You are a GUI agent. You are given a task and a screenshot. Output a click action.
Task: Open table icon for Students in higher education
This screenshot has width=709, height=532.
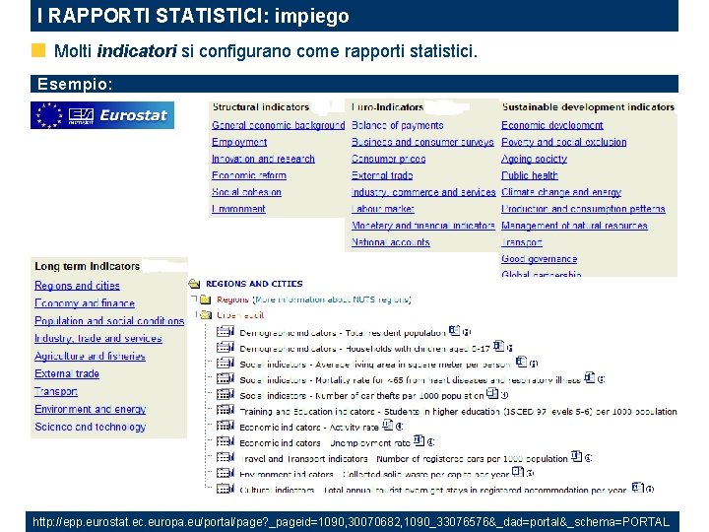[226, 410]
